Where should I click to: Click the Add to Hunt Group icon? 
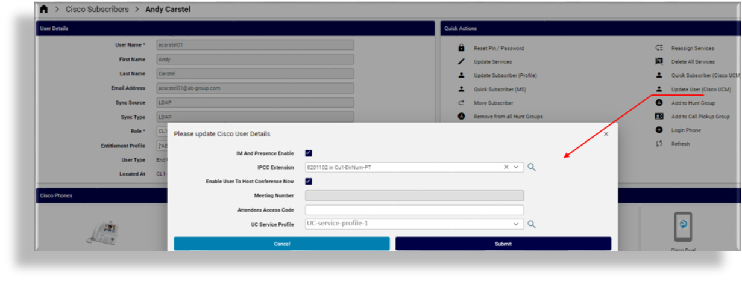(x=659, y=103)
